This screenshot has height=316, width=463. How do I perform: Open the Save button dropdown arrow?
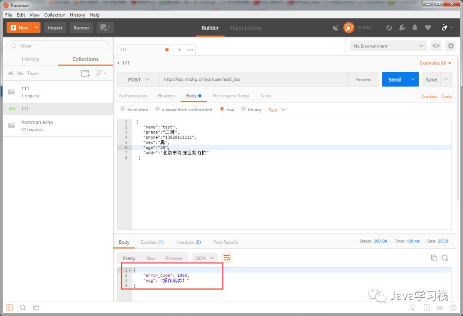pos(446,79)
